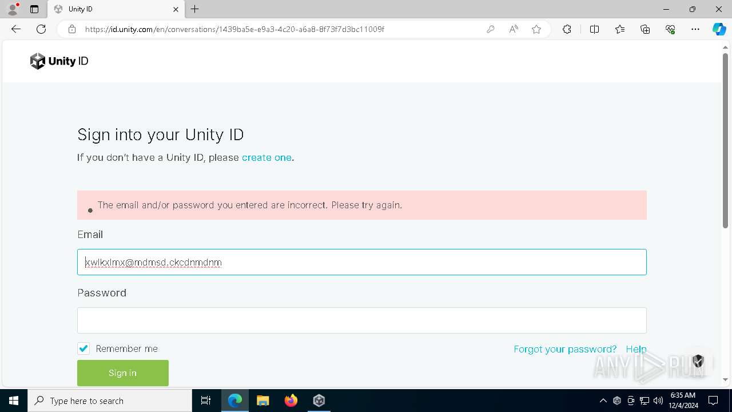
Task: Click the Sign into your Unity ID heading
Action: coord(161,135)
